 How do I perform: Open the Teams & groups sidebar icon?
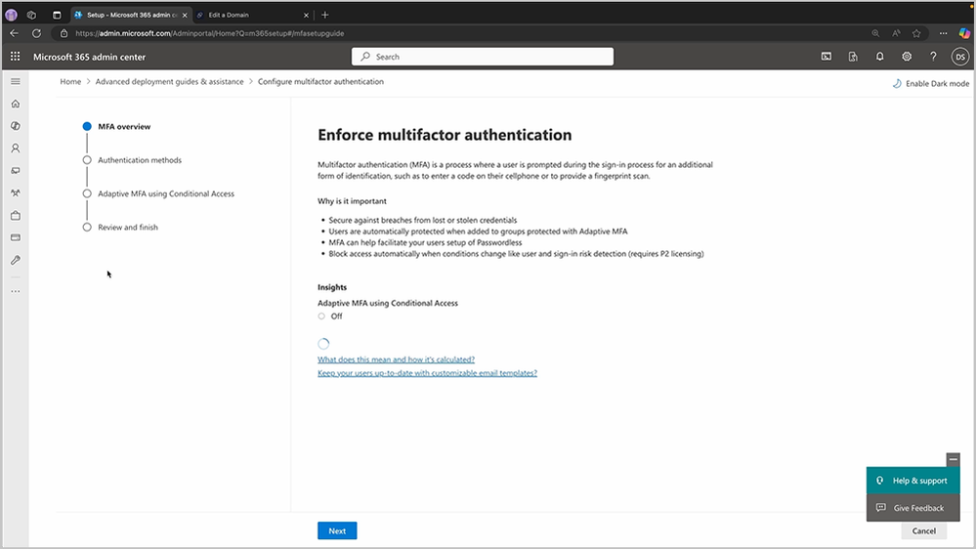(16, 193)
